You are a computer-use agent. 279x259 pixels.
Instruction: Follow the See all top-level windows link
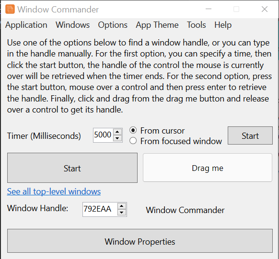[x=54, y=191]
